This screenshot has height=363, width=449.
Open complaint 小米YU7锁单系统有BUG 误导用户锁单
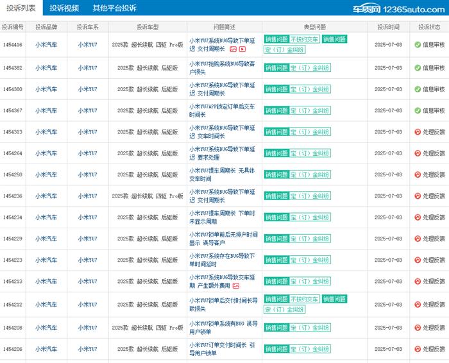point(223,328)
